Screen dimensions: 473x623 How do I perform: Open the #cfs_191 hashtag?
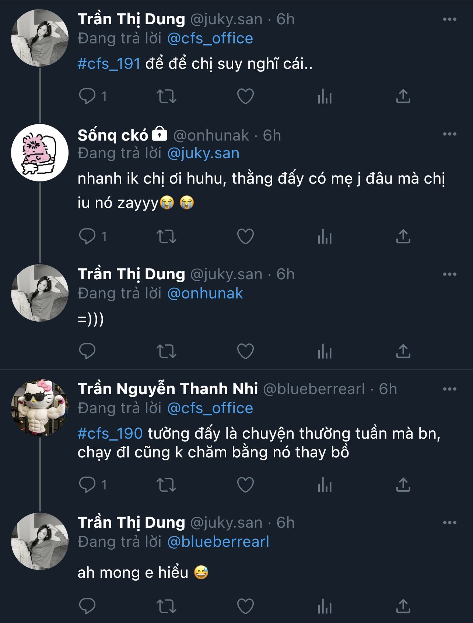point(109,64)
